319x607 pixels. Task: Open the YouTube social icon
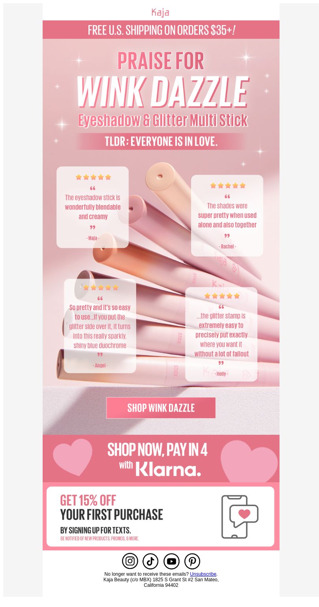[171, 561]
